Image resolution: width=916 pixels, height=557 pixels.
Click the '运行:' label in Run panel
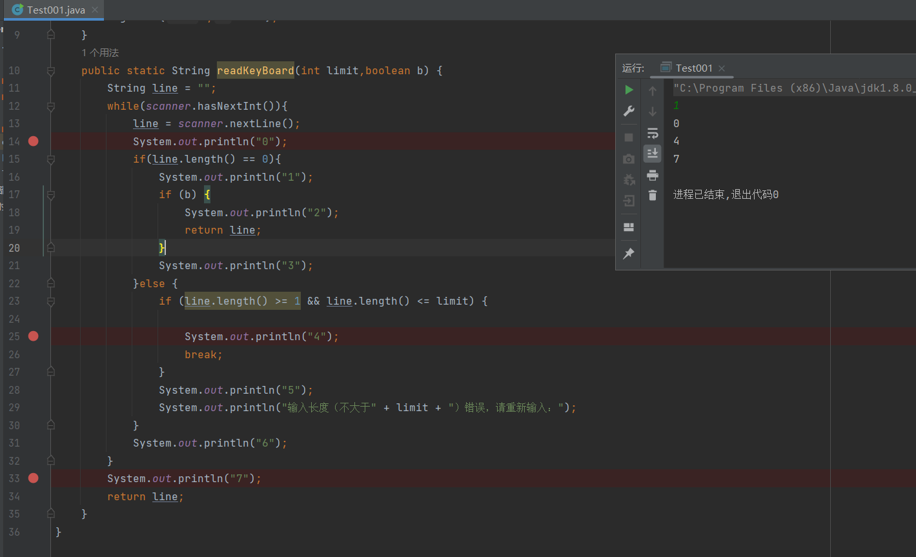[633, 68]
